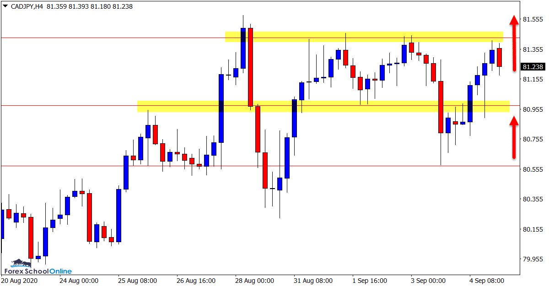Open the chart dropdown triangle beside CADJPY,H4
This screenshot has width=549, height=287.
(5, 6)
